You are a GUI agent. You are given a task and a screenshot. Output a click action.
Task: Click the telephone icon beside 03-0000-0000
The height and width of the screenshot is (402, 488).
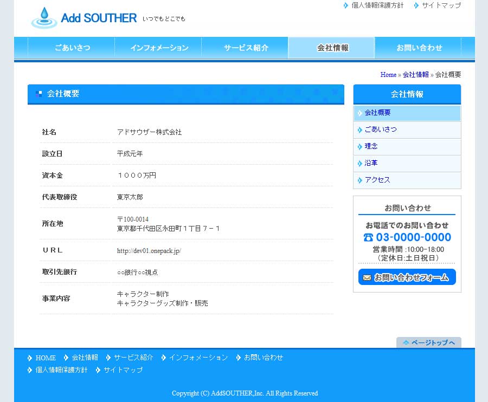368,237
